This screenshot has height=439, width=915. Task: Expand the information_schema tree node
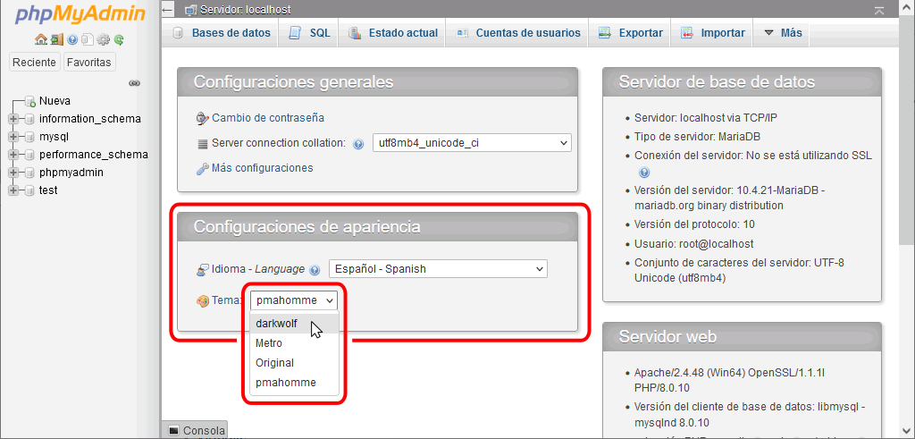13,119
